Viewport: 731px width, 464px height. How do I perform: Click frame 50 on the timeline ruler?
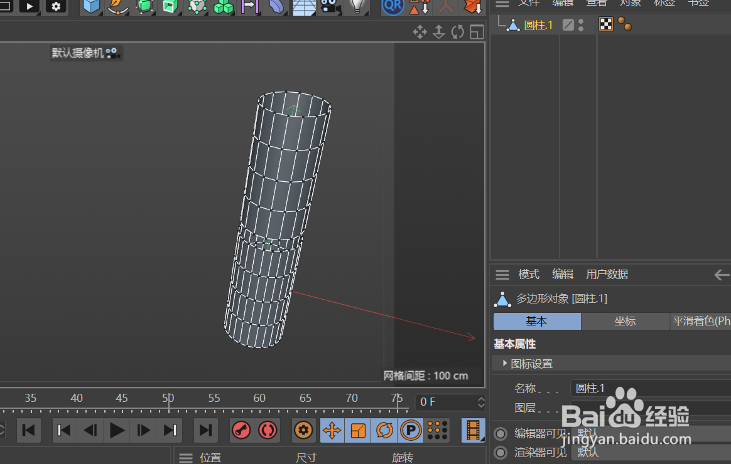pyautogui.click(x=168, y=398)
